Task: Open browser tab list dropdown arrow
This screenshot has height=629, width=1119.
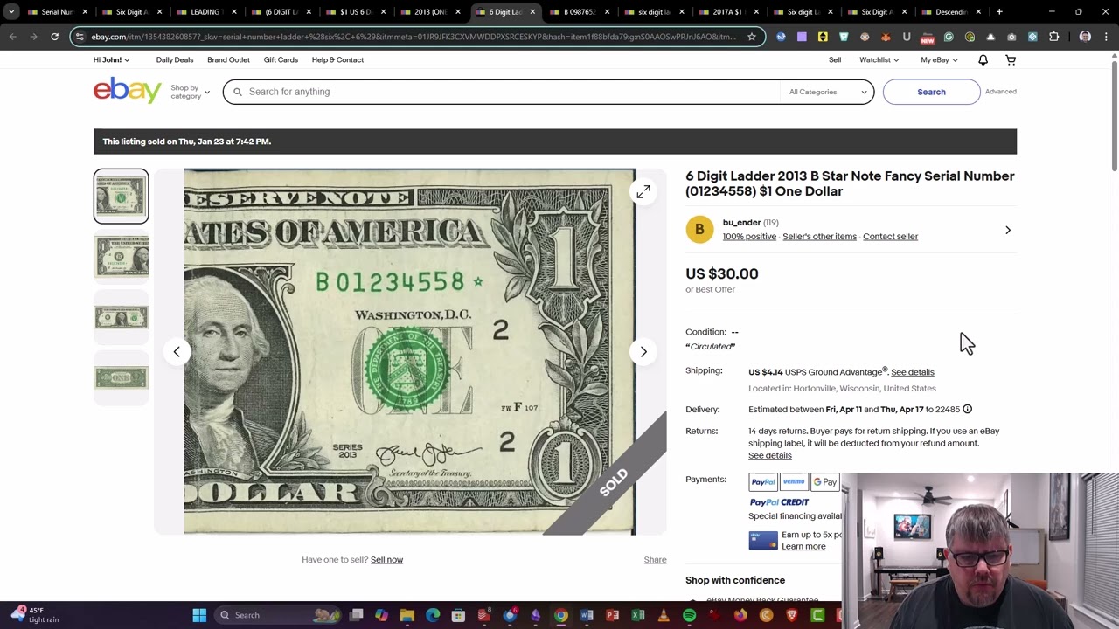Action: tap(11, 12)
